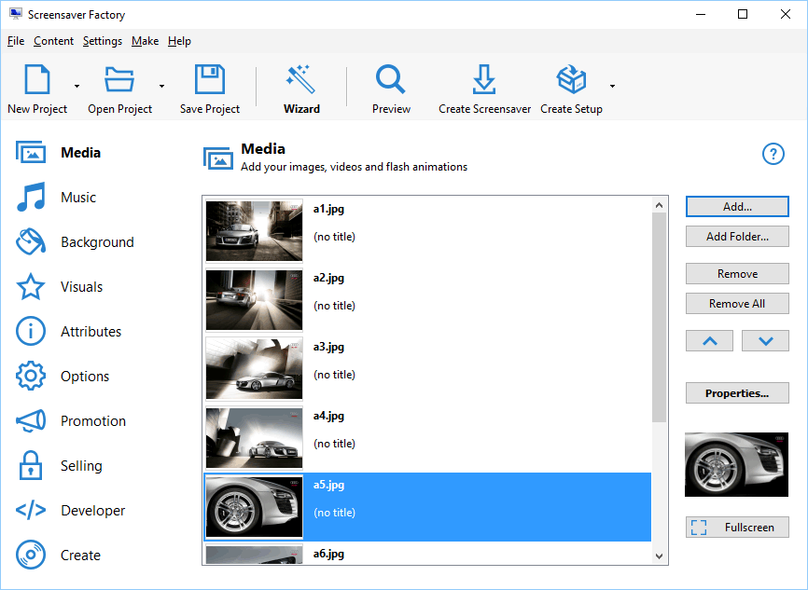Move selected item up with arrow button

pyautogui.click(x=710, y=341)
